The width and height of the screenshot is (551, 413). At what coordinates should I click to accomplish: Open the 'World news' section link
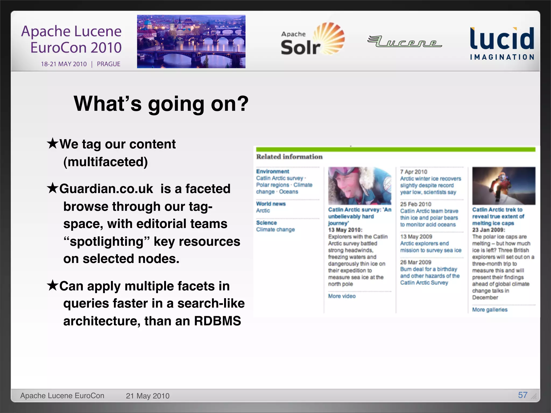point(271,204)
